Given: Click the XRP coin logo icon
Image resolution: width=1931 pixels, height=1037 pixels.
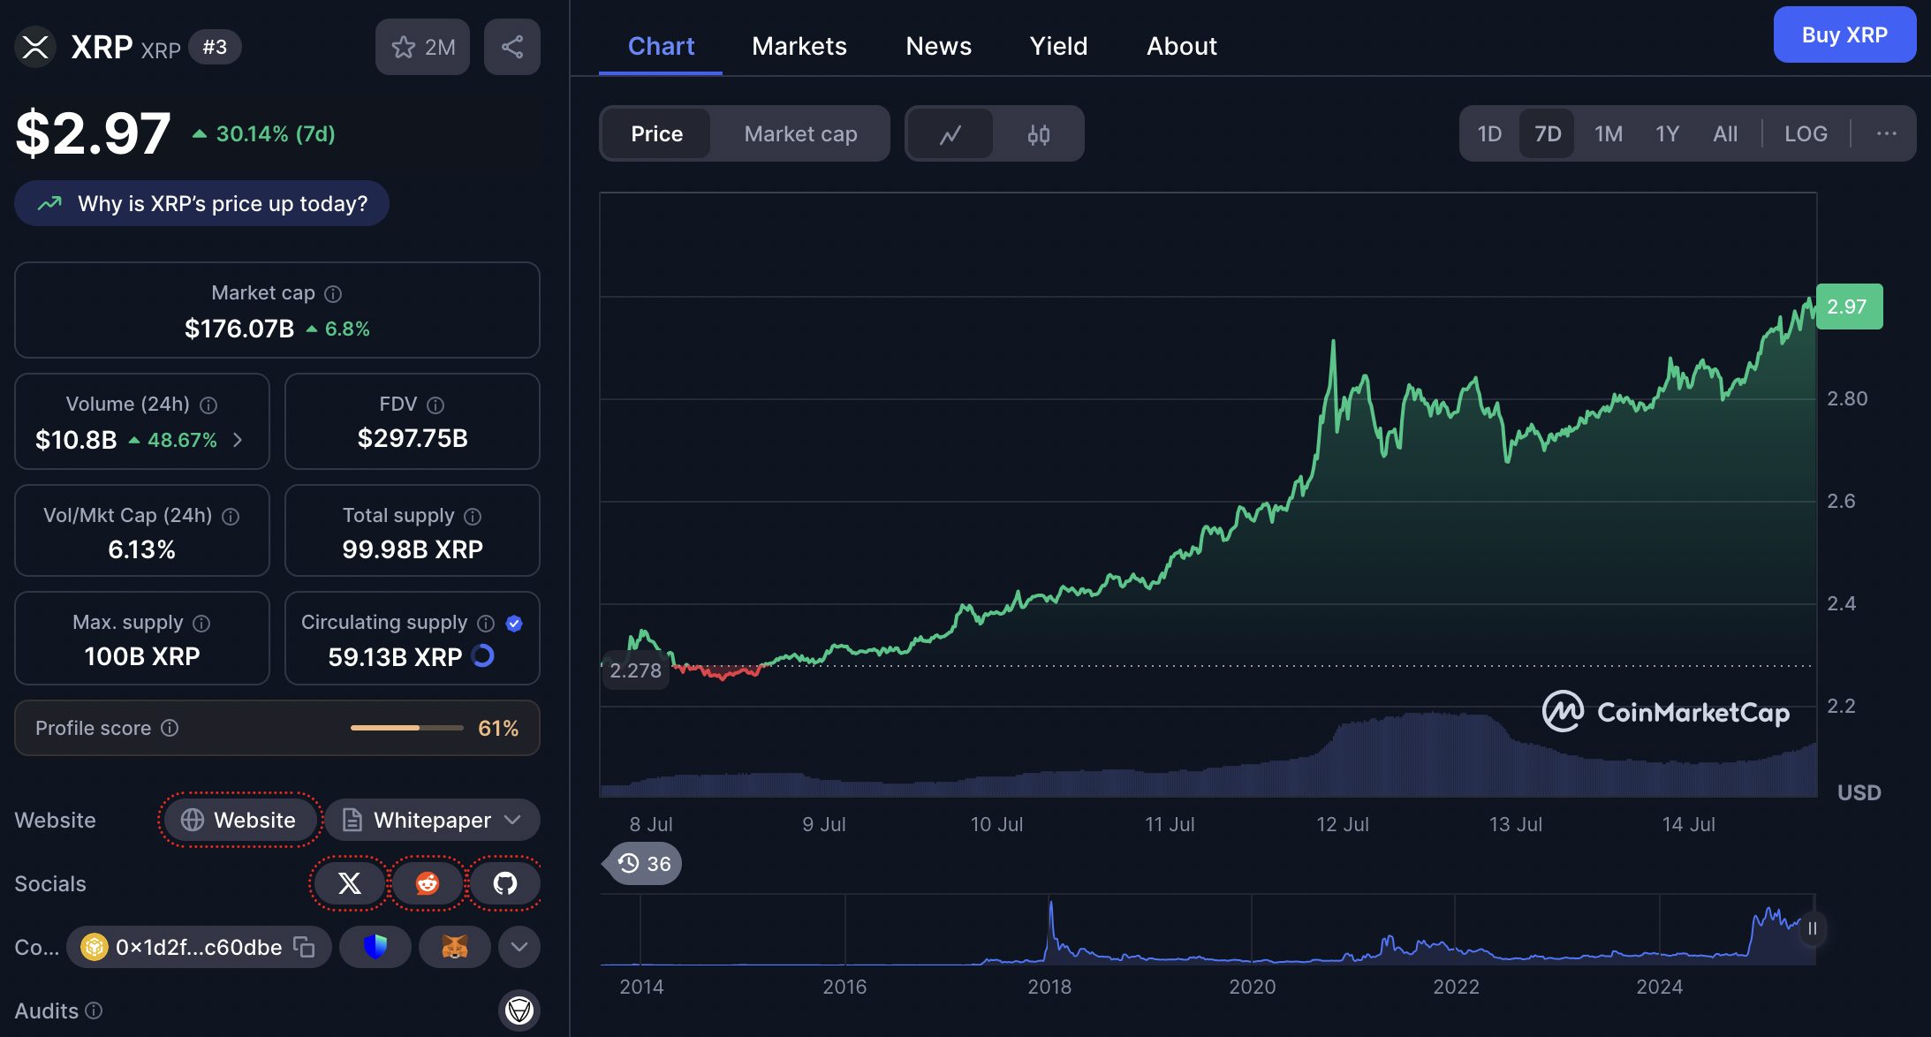Looking at the screenshot, I should [x=35, y=47].
